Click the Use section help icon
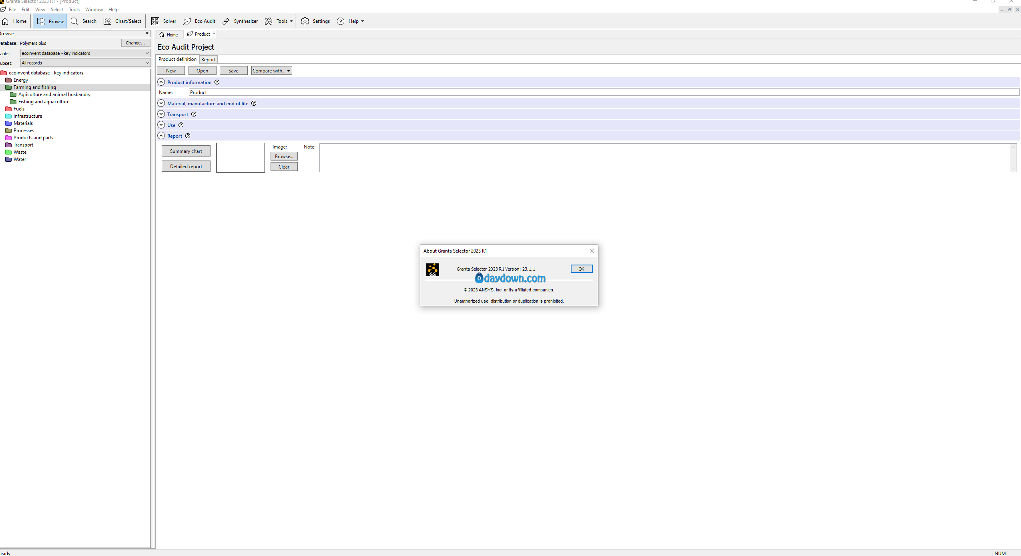This screenshot has width=1021, height=556. tap(181, 125)
